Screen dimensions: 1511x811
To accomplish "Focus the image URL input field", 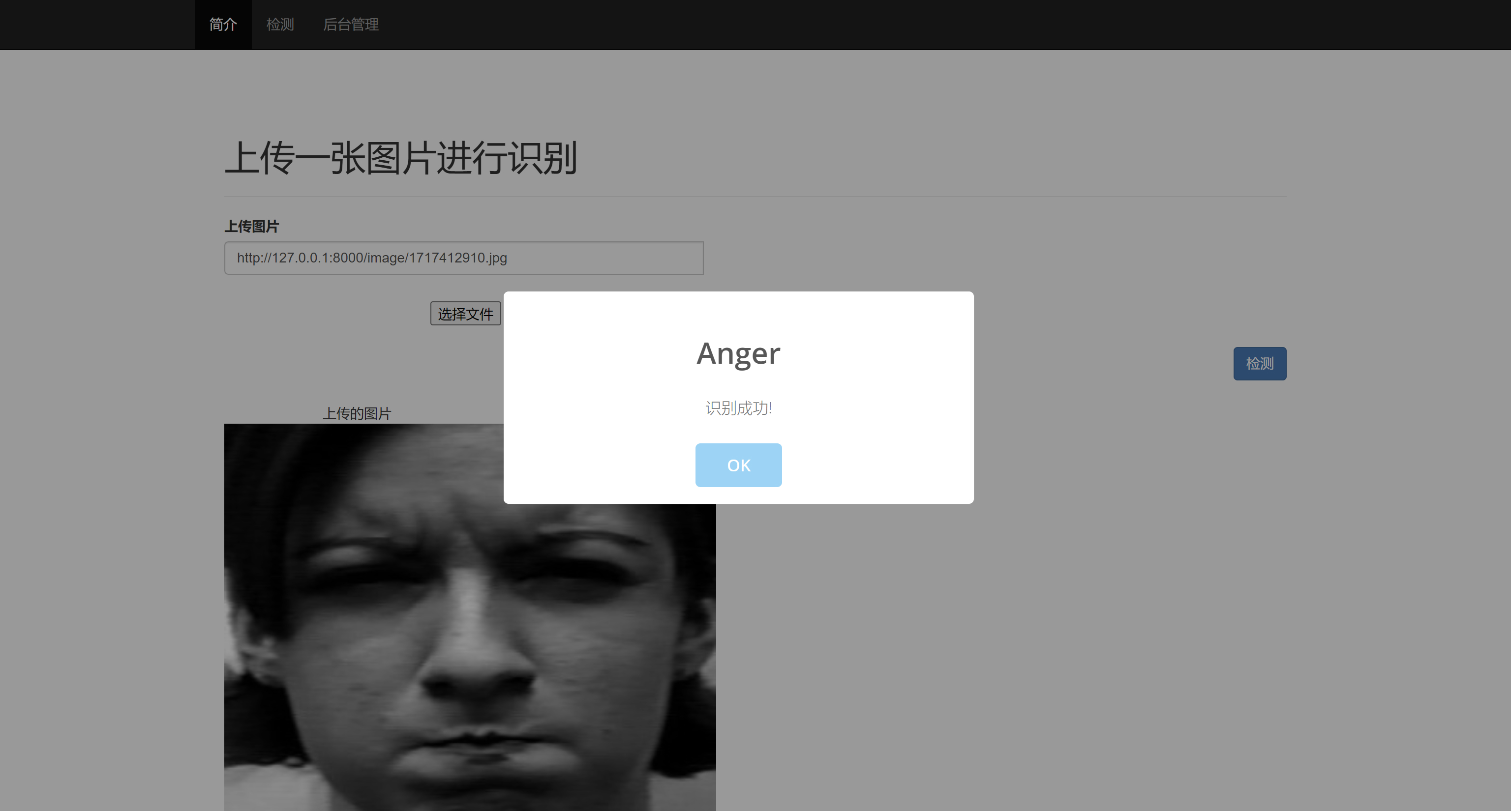I will coord(463,258).
